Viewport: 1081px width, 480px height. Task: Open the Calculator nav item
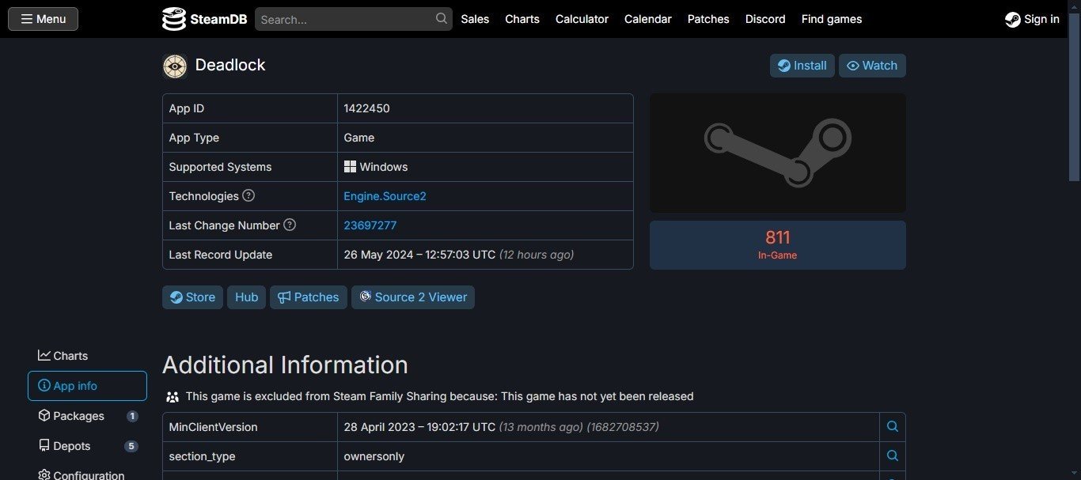pos(582,19)
